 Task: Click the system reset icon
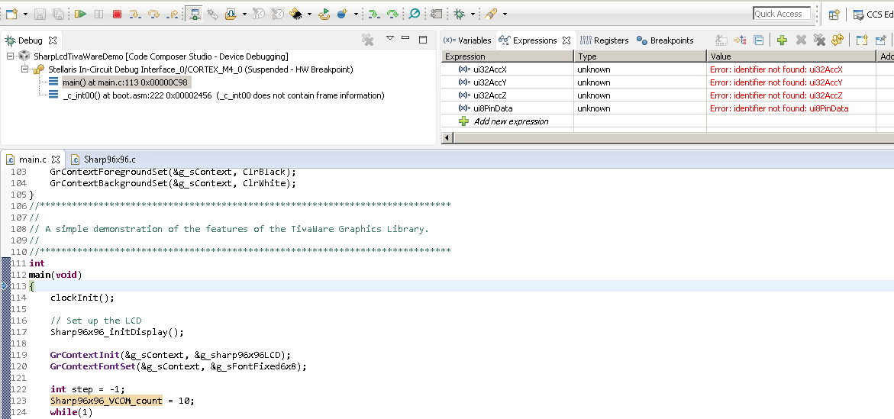coord(278,14)
